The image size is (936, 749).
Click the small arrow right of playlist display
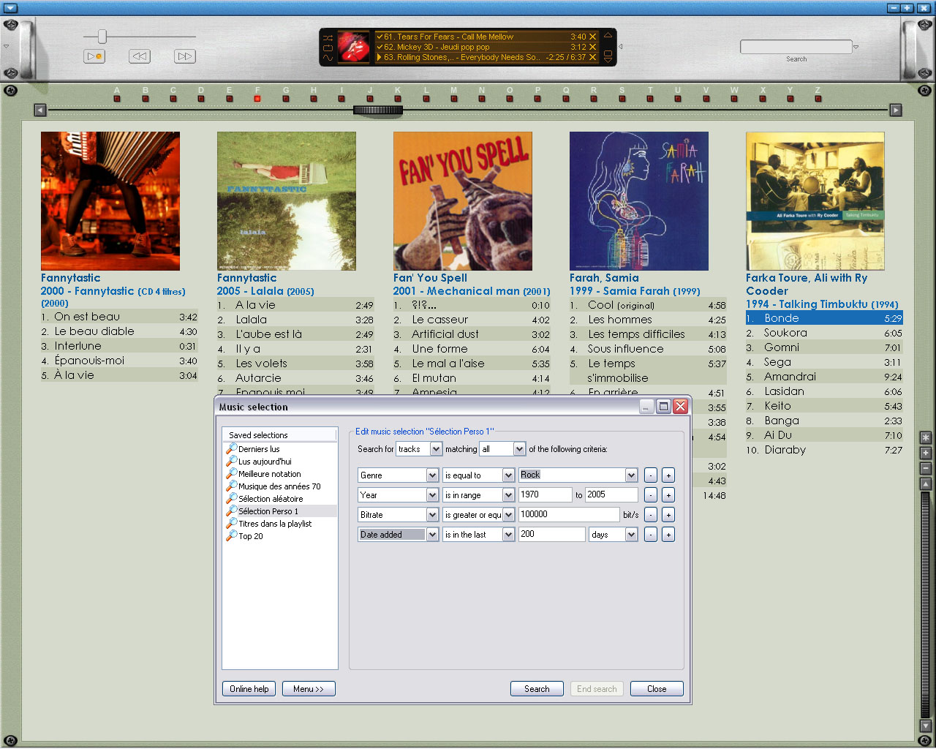621,47
